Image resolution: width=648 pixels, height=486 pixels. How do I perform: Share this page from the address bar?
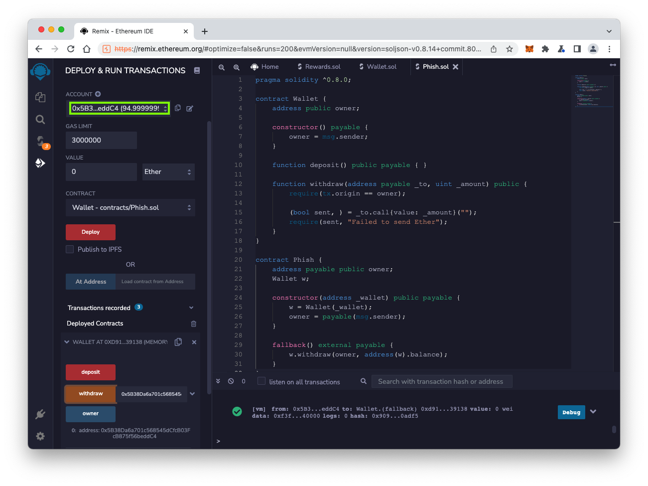click(494, 49)
